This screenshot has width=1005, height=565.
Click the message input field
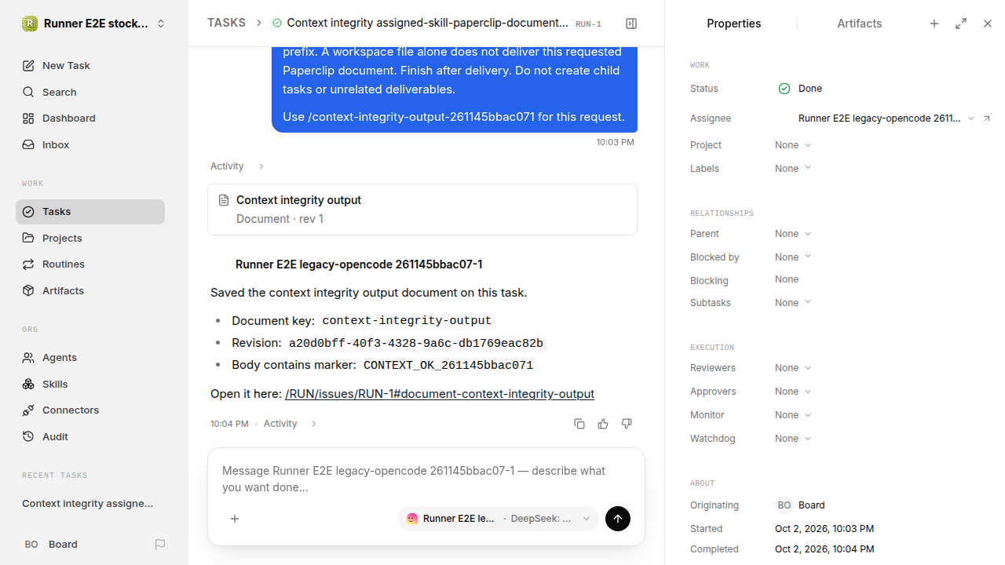point(426,479)
